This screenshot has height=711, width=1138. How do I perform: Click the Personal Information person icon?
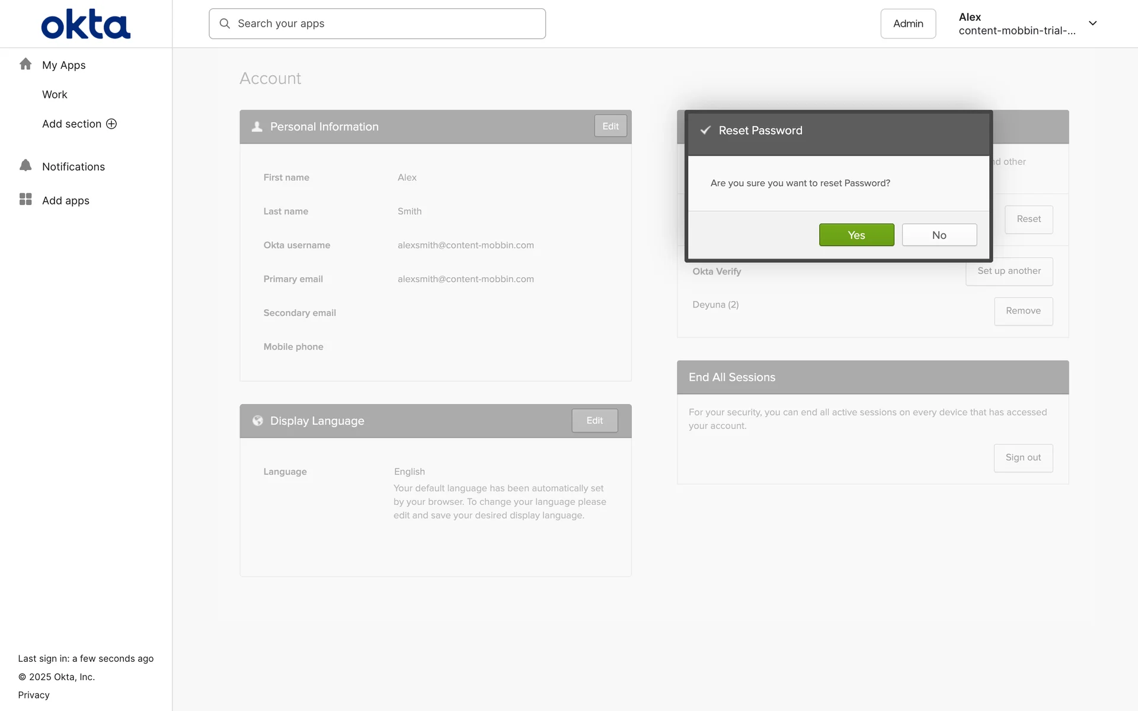point(257,127)
